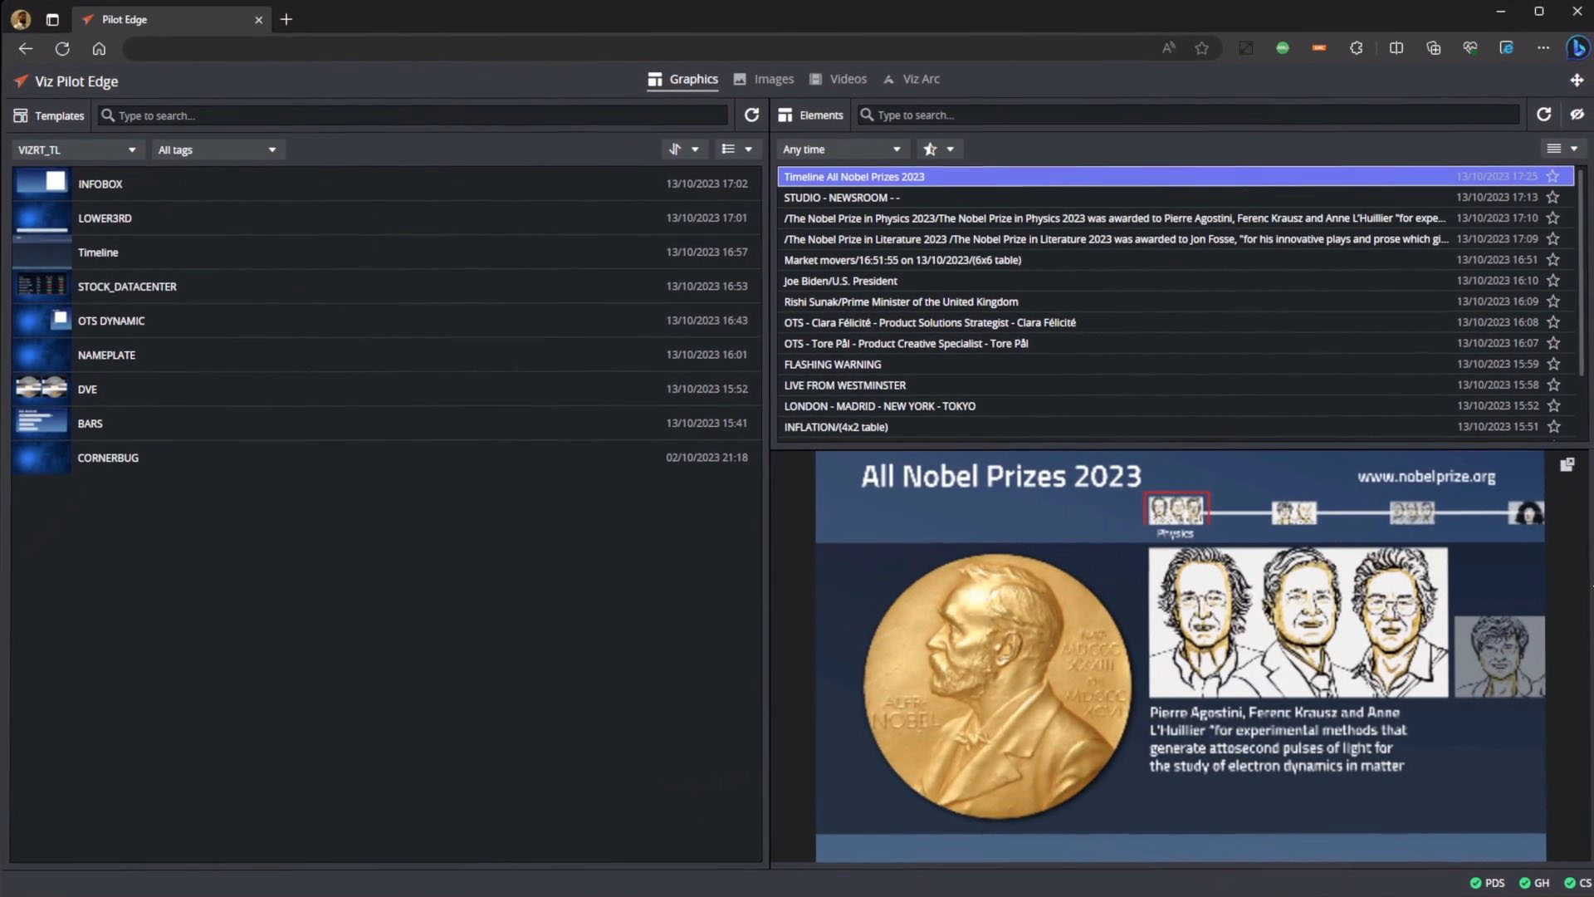Click the preview graphic of Nobel Prizes
The width and height of the screenshot is (1594, 897).
[x=1180, y=656]
